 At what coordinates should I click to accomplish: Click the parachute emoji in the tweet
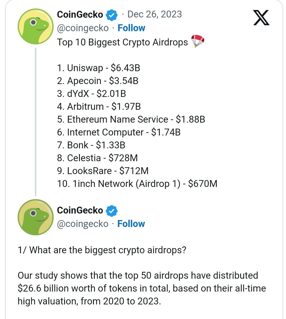[197, 41]
